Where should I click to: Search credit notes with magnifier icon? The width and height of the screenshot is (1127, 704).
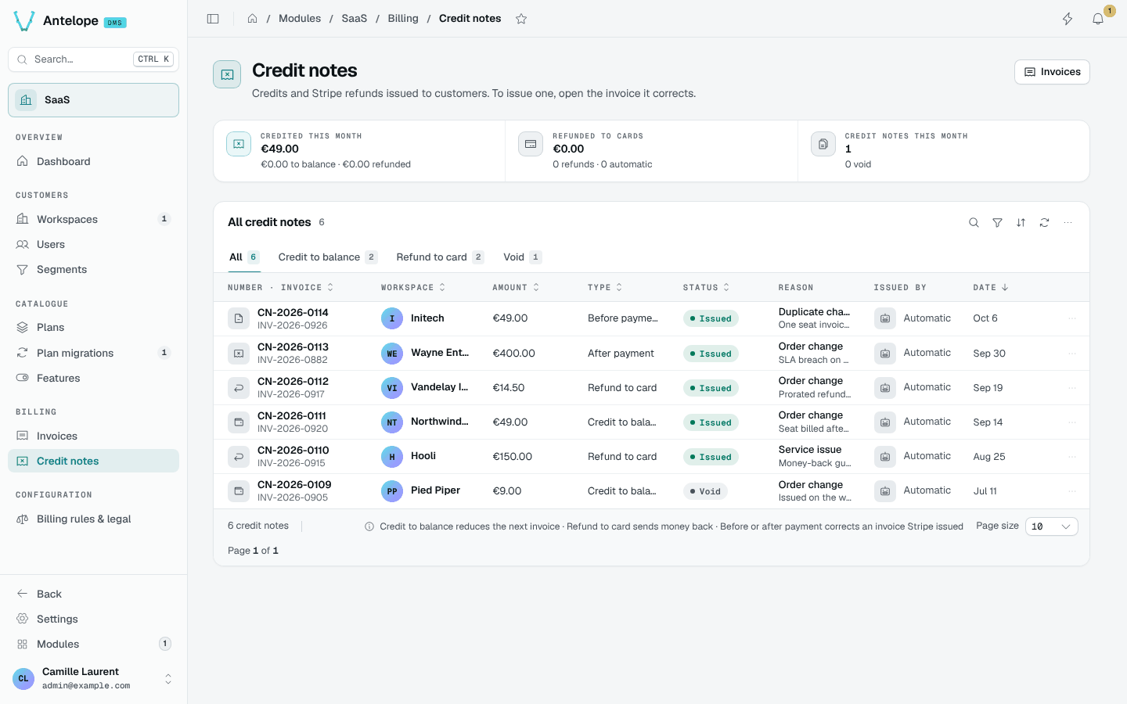pyautogui.click(x=974, y=223)
